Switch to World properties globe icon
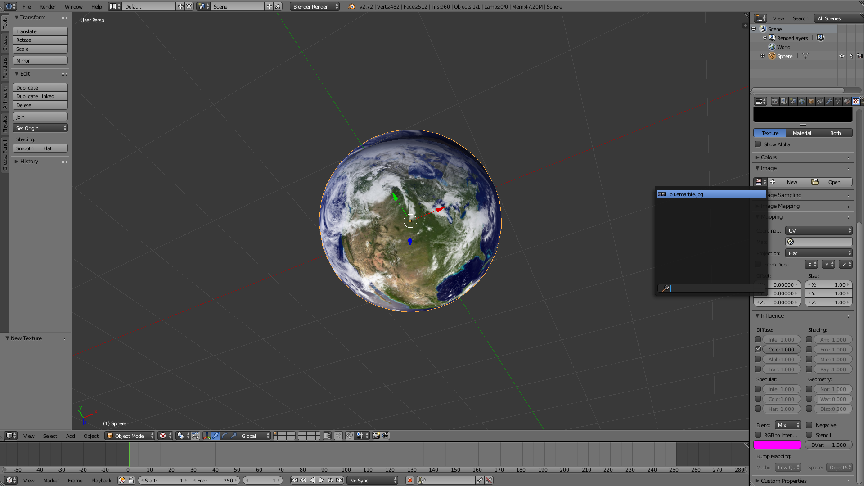This screenshot has height=486, width=864. 802,101
